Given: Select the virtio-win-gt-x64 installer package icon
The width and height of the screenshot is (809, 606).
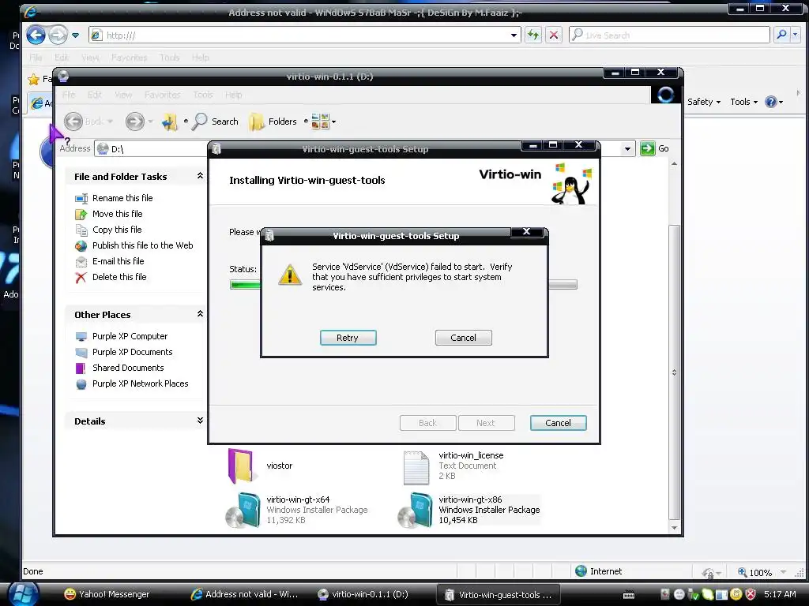Looking at the screenshot, I should pos(243,511).
